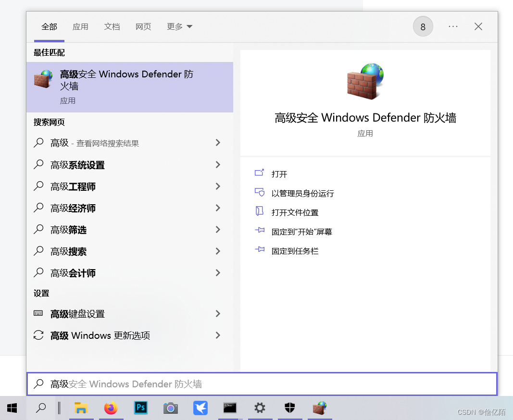
Task: Click the search box containing 高级
Action: (x=262, y=383)
